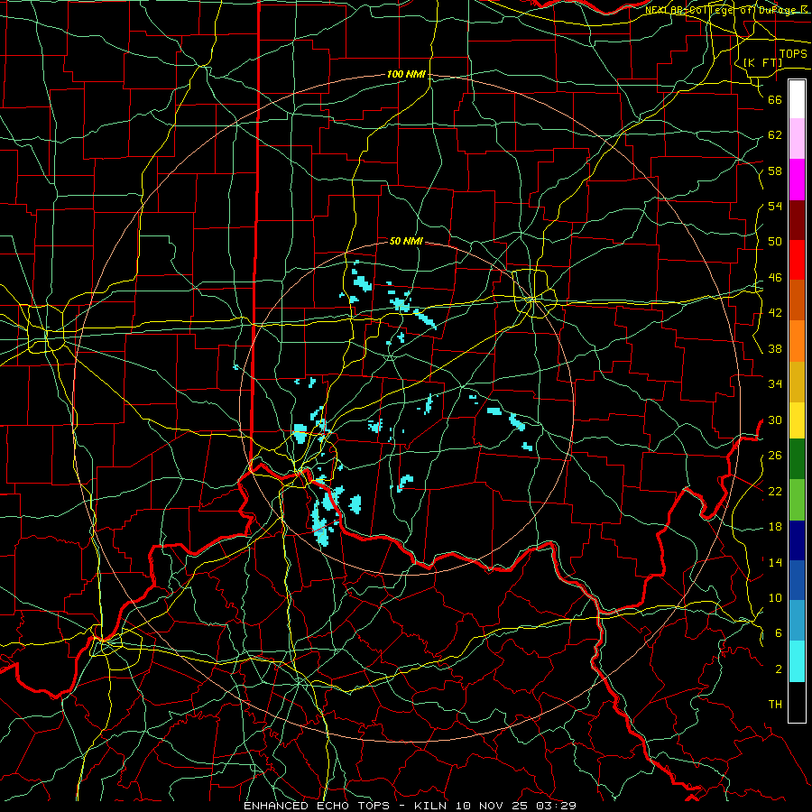Screen dimensions: 812x812
Task: Click the 42 scale value
Action: pyautogui.click(x=775, y=313)
